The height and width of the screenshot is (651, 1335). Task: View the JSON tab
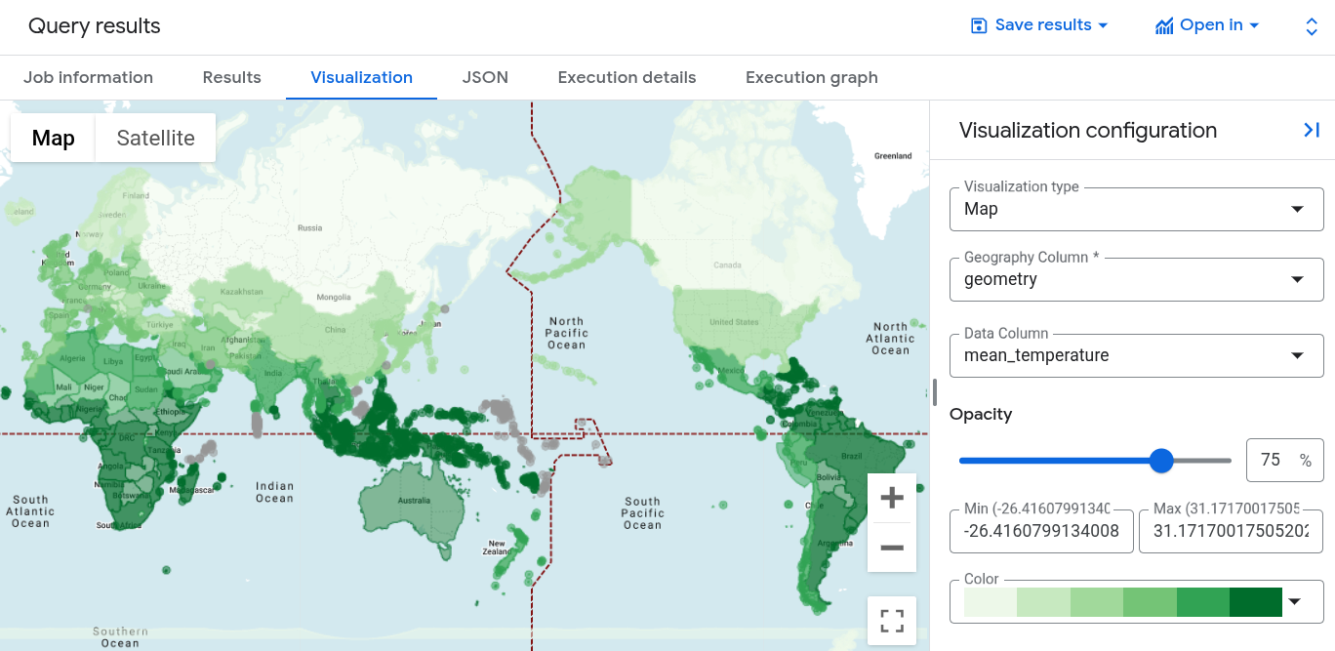[485, 77]
